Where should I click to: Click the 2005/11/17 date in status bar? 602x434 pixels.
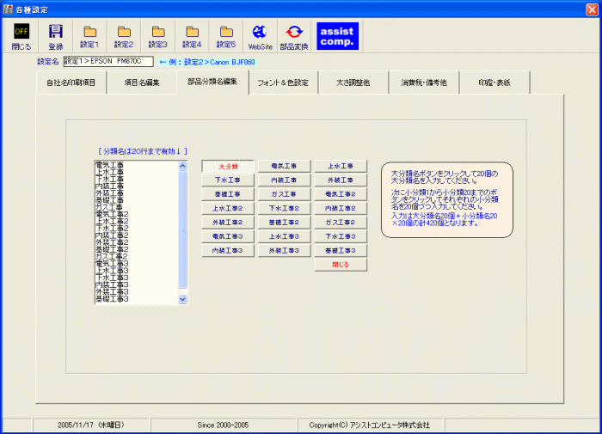tap(91, 425)
